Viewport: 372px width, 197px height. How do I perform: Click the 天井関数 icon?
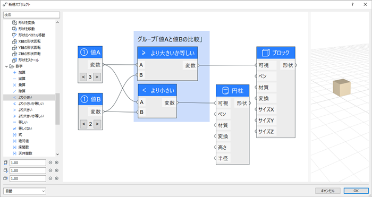pos(14,153)
